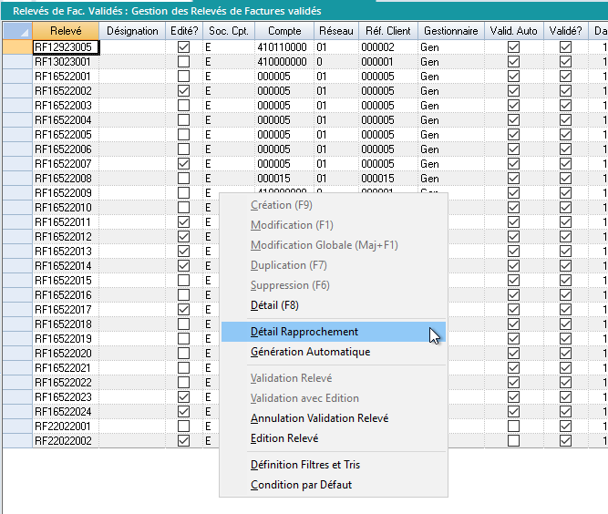
Task: Click the Compte column header
Action: point(283,31)
